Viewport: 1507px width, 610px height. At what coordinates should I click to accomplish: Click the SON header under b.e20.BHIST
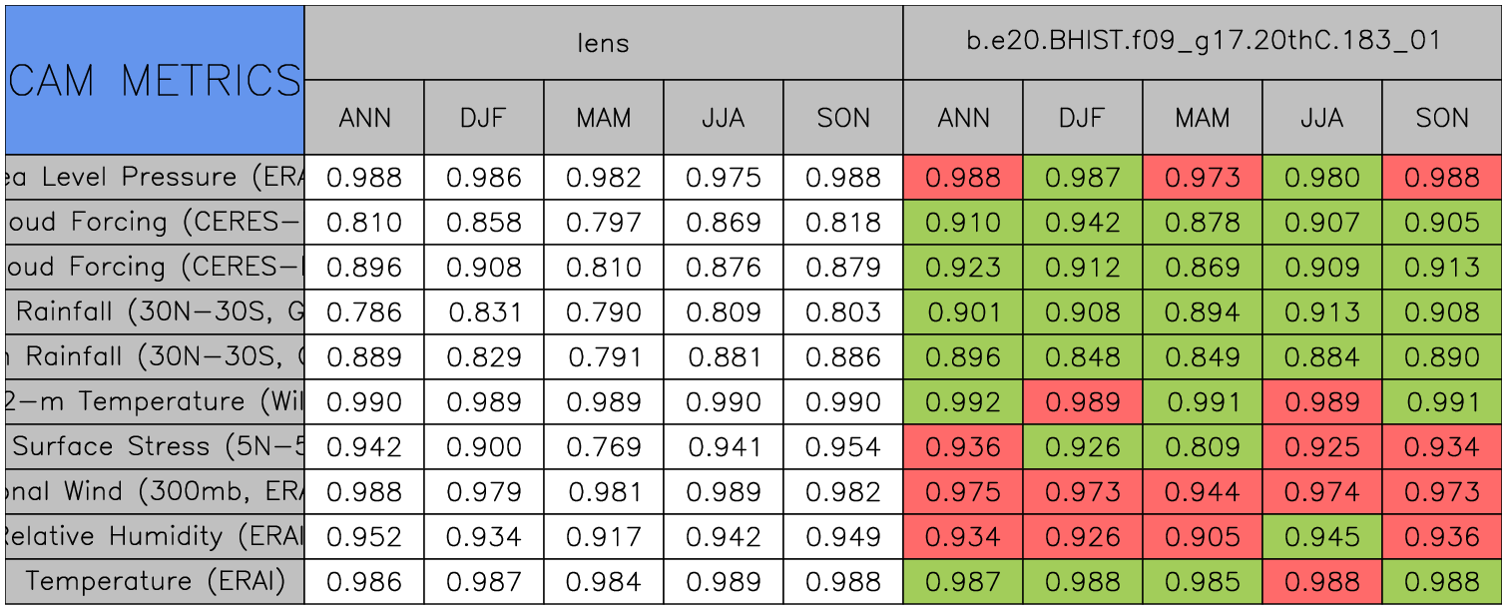click(1442, 118)
